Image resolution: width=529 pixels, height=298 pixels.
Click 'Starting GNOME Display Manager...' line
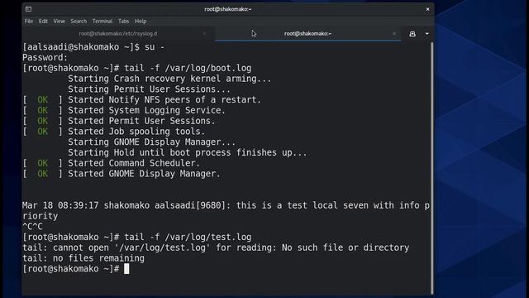coord(152,142)
